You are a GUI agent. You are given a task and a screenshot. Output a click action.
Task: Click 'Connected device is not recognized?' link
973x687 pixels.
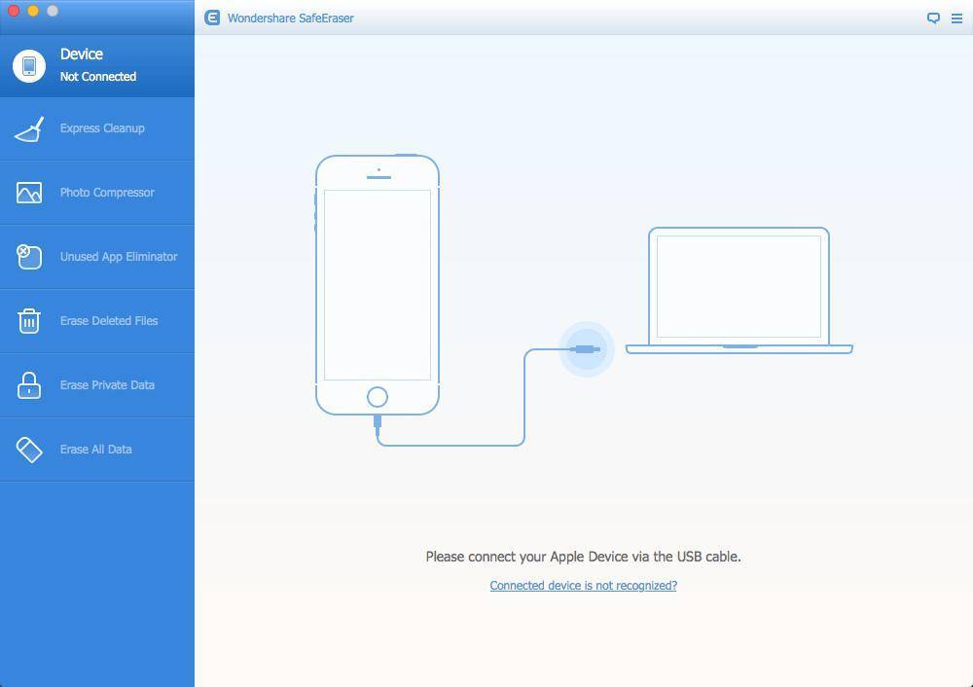[x=583, y=585]
